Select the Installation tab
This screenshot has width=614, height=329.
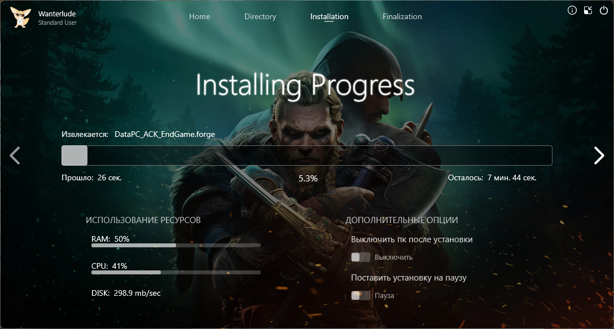pyautogui.click(x=330, y=16)
